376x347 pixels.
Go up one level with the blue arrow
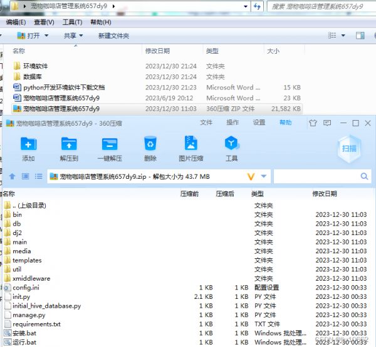click(12, 176)
